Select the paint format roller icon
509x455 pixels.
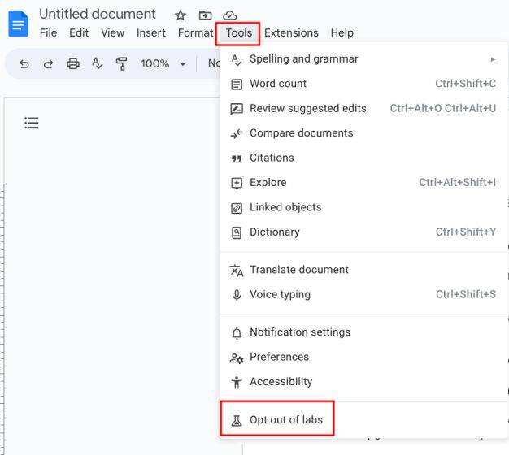pos(122,63)
